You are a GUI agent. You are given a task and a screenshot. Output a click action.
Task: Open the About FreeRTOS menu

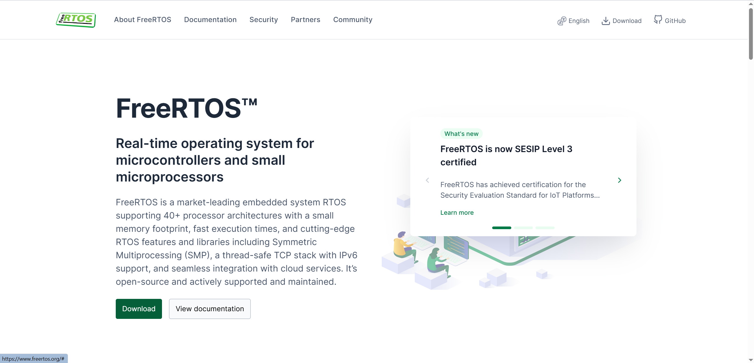click(x=143, y=20)
